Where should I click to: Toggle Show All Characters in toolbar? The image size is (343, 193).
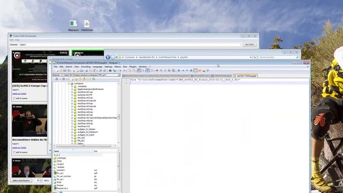(x=143, y=70)
